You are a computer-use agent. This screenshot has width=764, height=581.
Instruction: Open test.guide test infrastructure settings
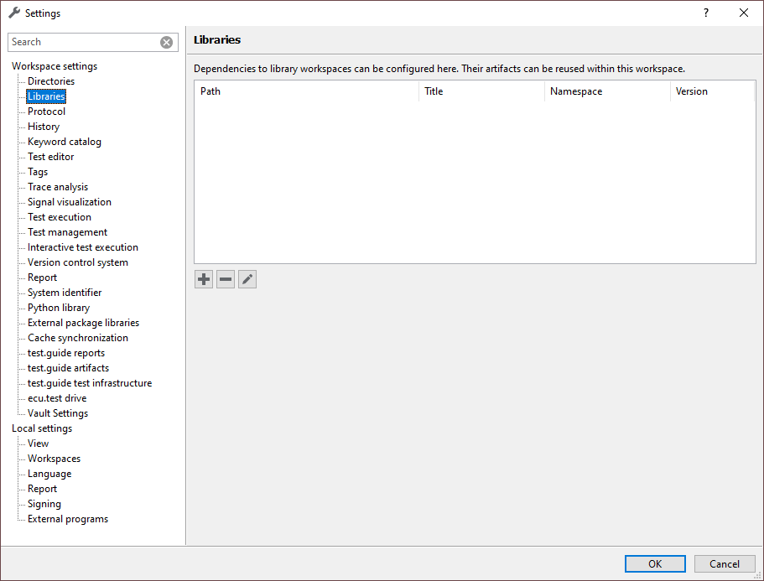pyautogui.click(x=90, y=383)
